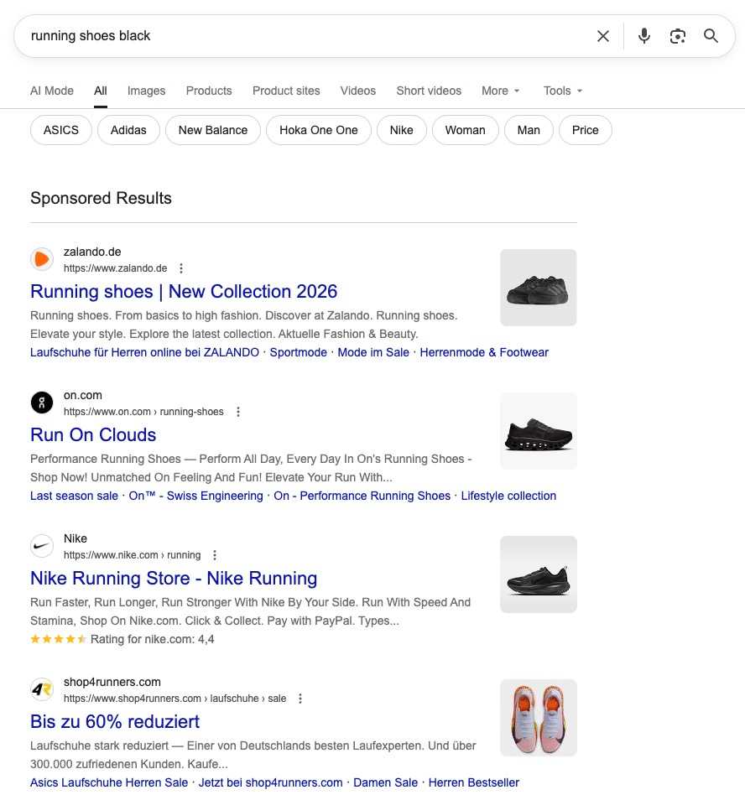The width and height of the screenshot is (745, 795).
Task: Click the shop4runners.com site name
Action: coord(112,683)
